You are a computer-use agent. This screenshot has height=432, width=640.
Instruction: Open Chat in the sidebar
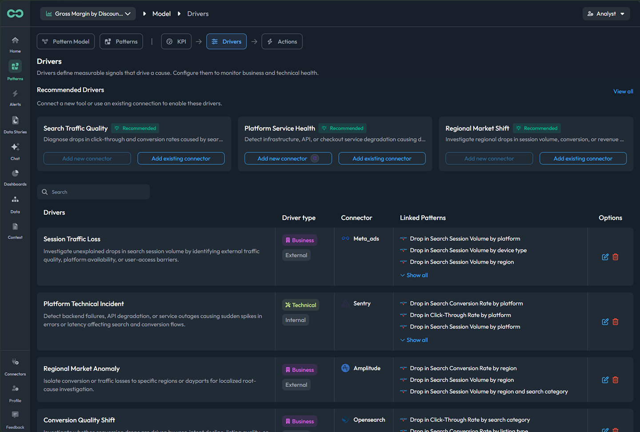click(15, 152)
